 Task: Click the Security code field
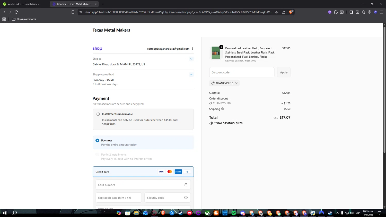tap(168, 197)
